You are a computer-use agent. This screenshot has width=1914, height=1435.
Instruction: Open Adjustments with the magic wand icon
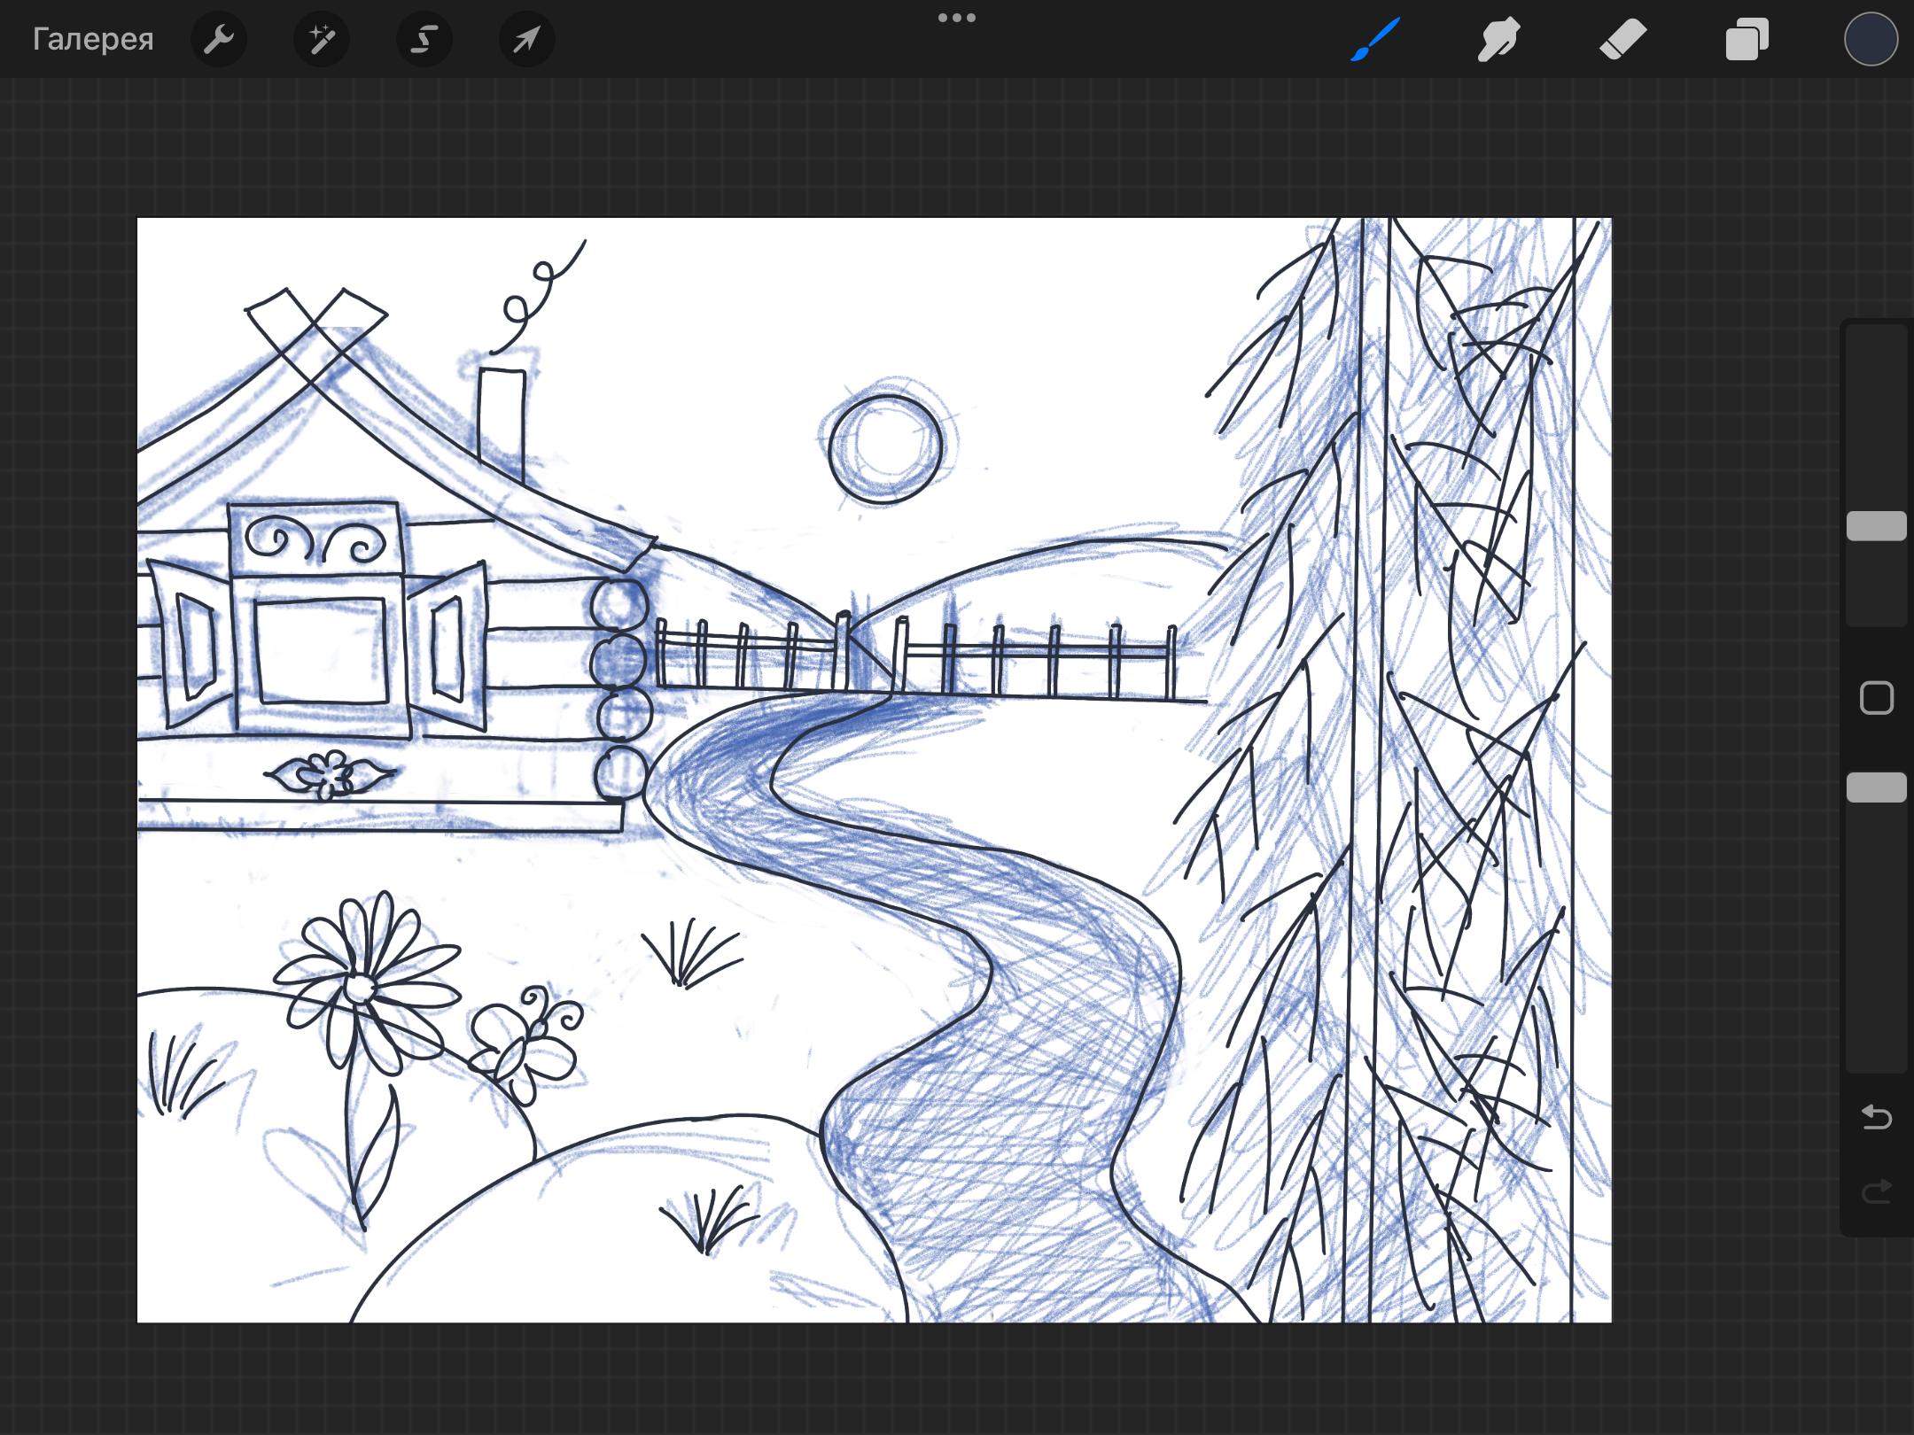tap(322, 39)
